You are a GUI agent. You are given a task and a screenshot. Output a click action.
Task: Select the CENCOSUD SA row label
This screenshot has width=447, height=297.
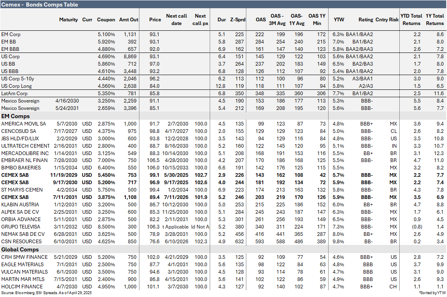19,131
